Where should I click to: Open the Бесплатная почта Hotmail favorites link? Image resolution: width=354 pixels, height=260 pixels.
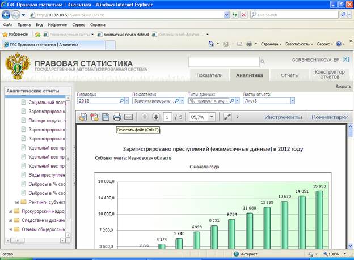[x=123, y=35]
